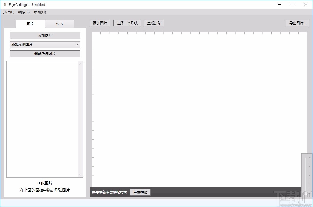Expand the 添加示例图片 dropdown
The height and width of the screenshot is (207, 313).
(45, 44)
